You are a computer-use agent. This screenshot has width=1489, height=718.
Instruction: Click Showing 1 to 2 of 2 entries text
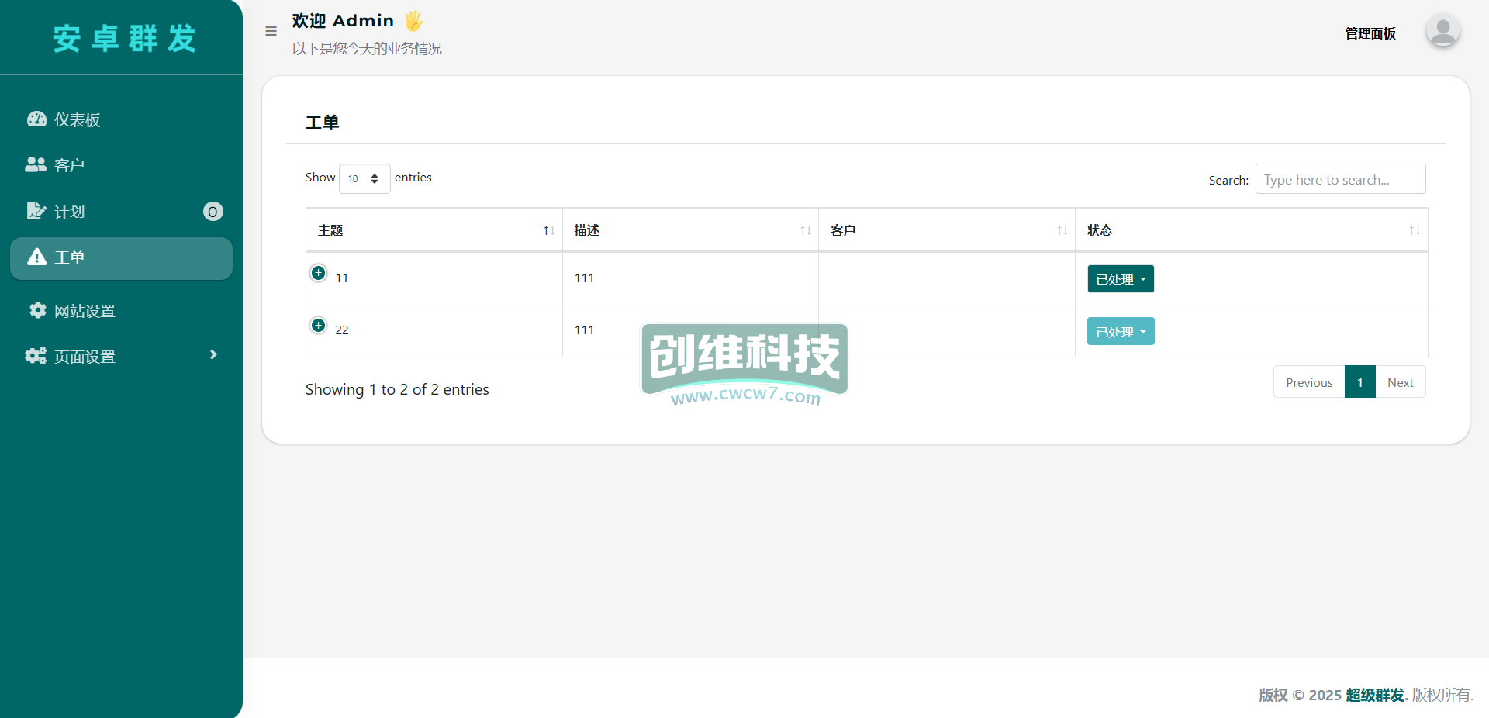pos(397,389)
